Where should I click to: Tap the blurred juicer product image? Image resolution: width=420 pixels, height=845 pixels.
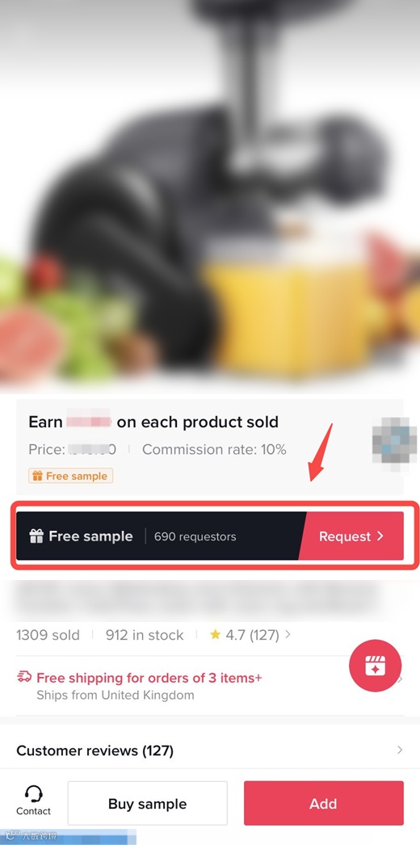click(210, 194)
